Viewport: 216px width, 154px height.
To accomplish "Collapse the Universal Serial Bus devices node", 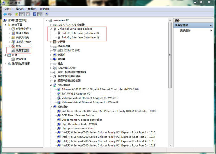I will pos(51,29).
